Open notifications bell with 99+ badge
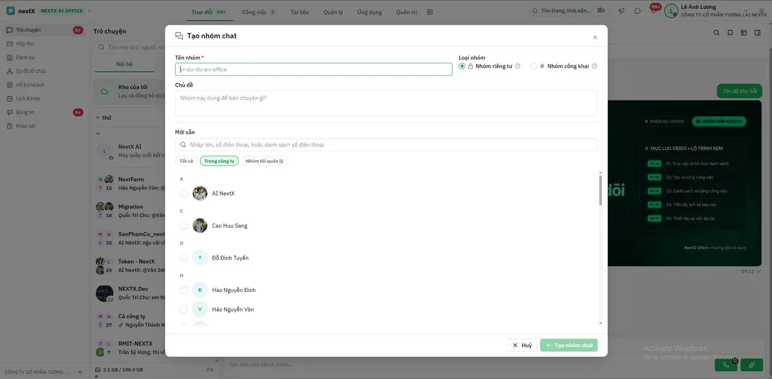This screenshot has width=772, height=379. [x=654, y=10]
